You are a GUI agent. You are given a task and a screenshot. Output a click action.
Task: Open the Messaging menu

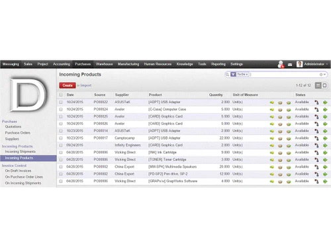[11, 64]
